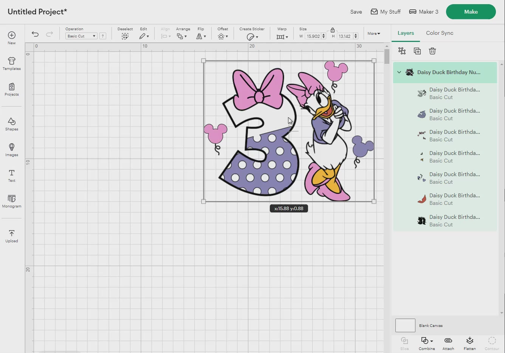Click the Slice button
505x353 pixels.
tap(404, 344)
